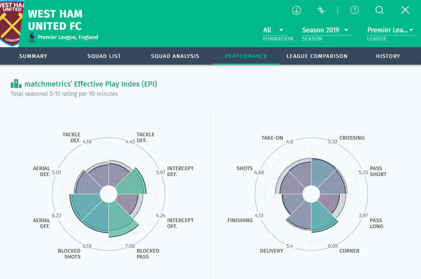The height and width of the screenshot is (279, 421).
Task: Click the compare arrows icon
Action: pos(321,10)
